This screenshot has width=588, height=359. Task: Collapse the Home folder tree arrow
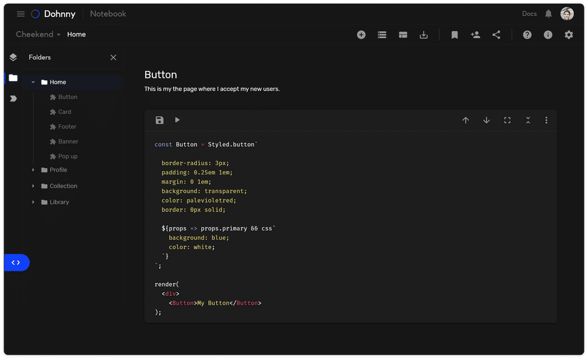pyautogui.click(x=34, y=82)
